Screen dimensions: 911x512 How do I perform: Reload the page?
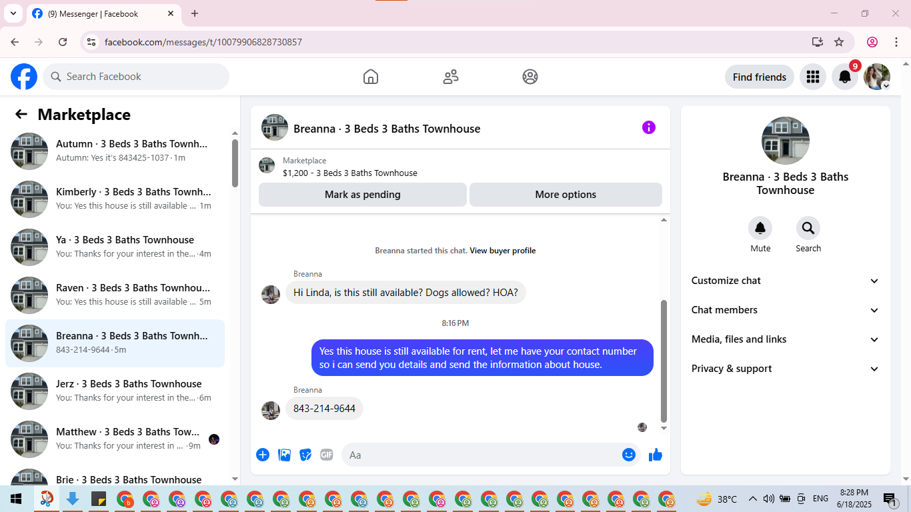point(63,42)
